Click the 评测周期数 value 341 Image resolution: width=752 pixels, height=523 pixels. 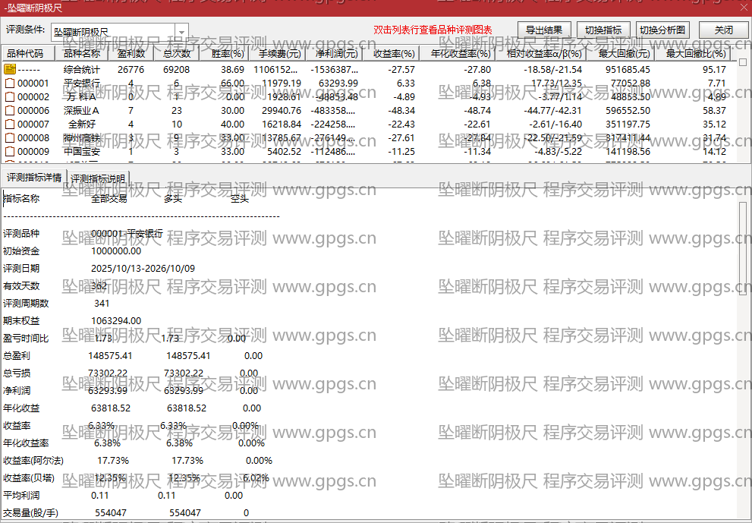pos(102,304)
